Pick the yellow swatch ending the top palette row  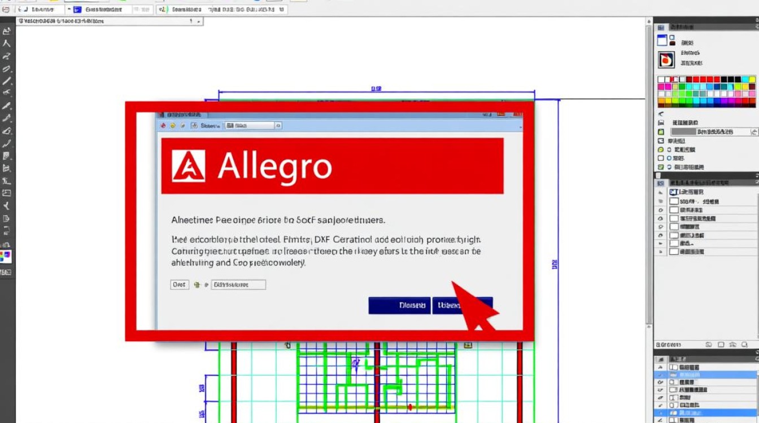[x=752, y=80]
